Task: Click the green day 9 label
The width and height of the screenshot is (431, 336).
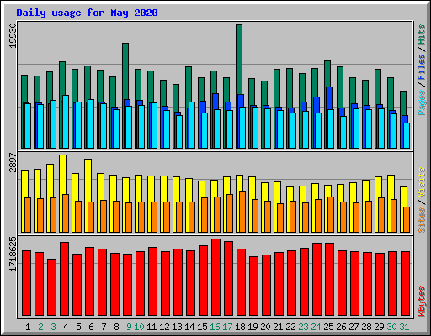Action: [129, 327]
